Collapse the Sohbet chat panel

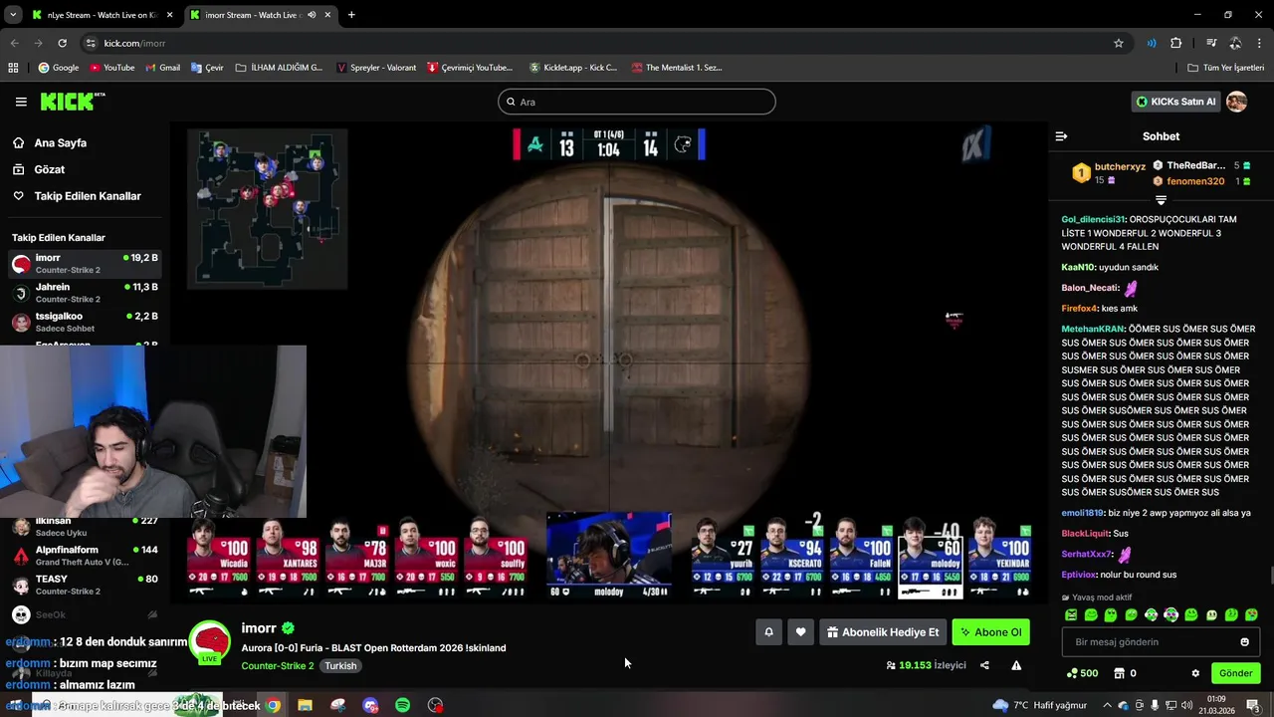(x=1061, y=136)
